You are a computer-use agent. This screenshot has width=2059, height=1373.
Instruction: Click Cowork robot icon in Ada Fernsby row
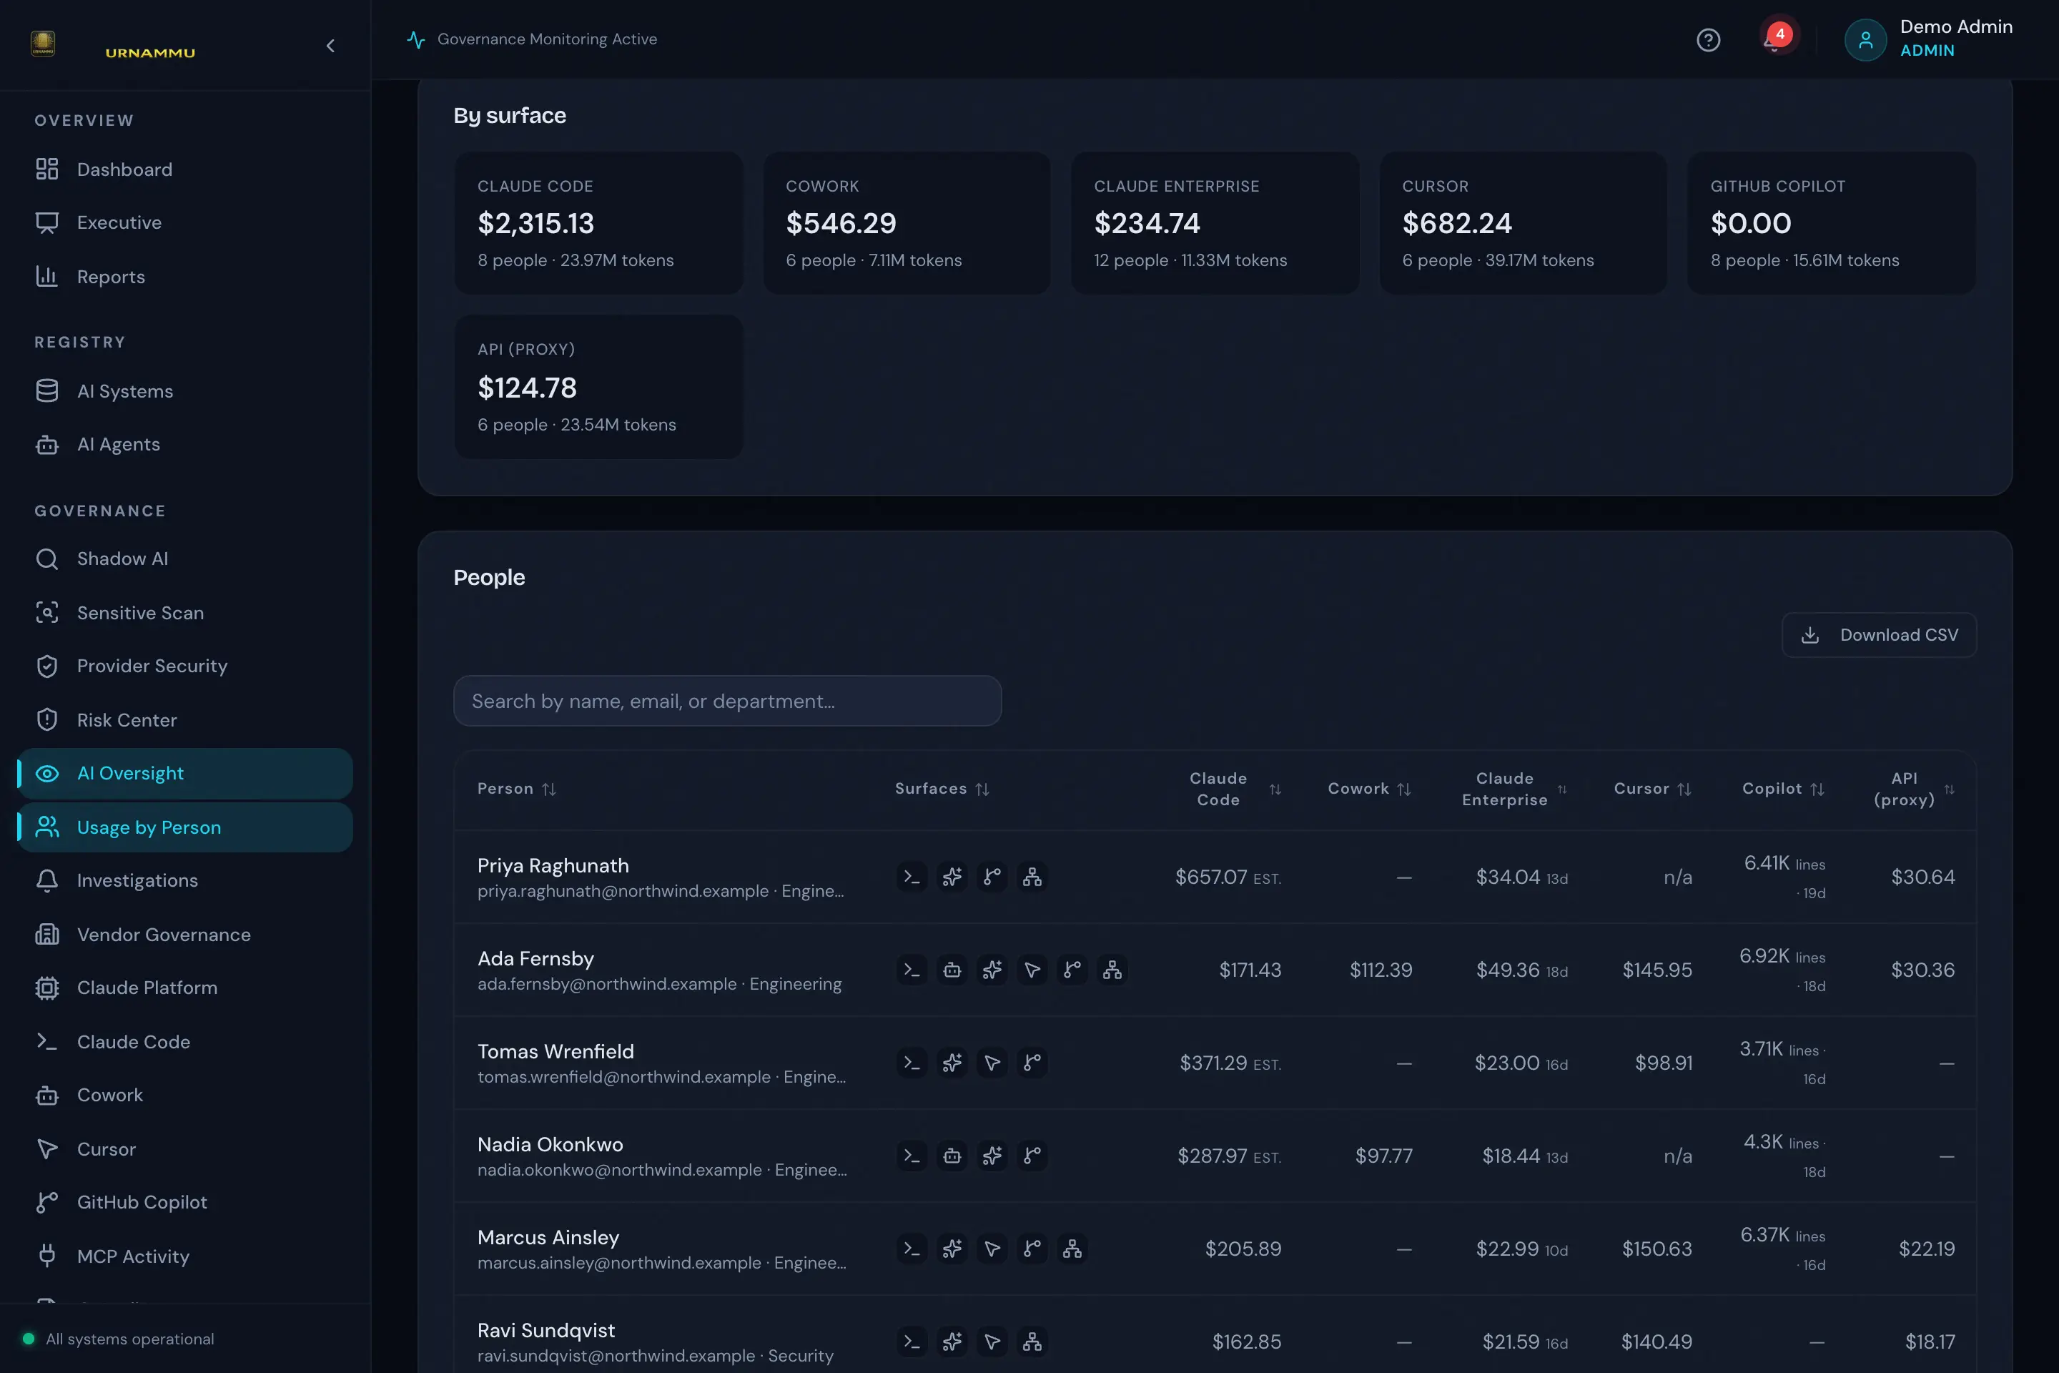[952, 970]
